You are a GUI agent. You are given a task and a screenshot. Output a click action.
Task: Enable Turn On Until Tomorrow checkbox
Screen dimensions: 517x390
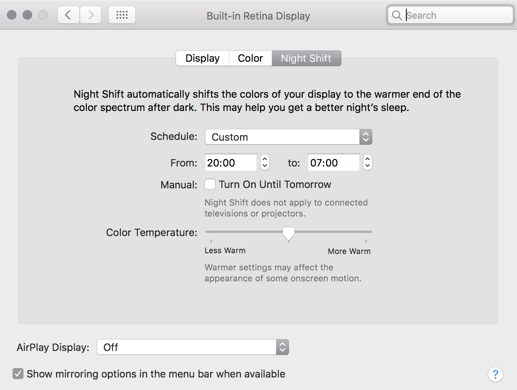coord(210,184)
